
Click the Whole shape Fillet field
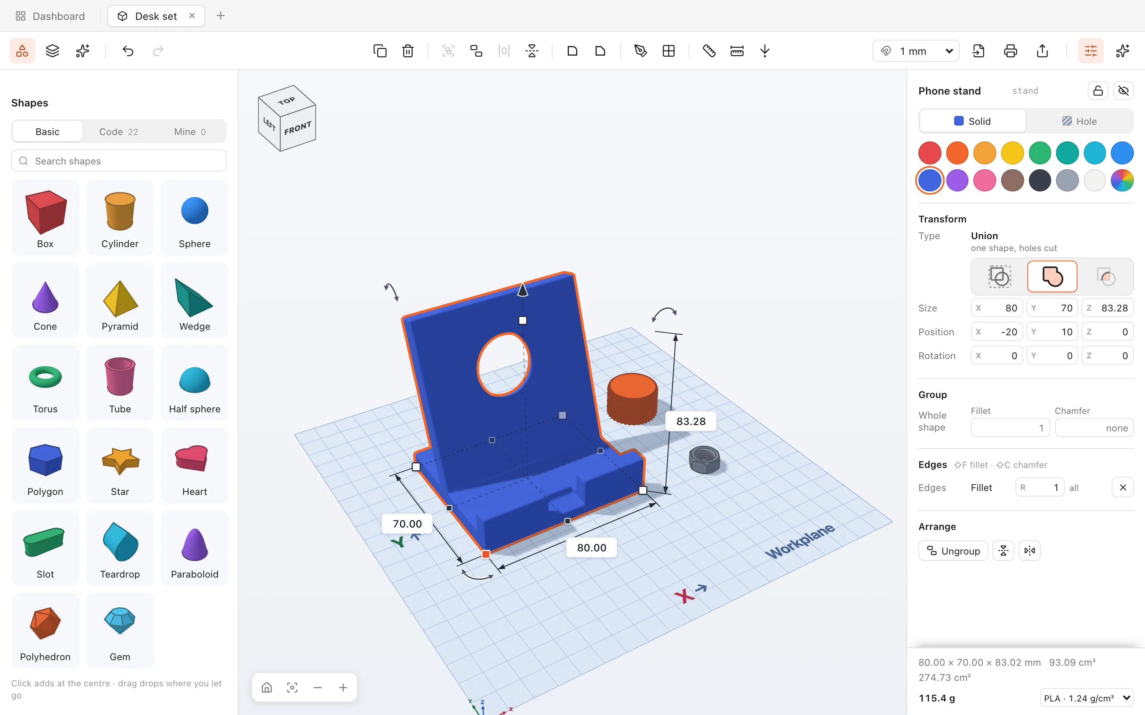coord(1010,427)
